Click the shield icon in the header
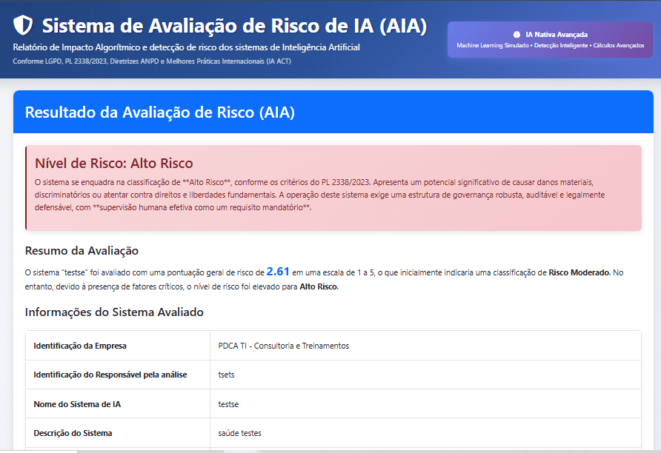 click(x=24, y=25)
